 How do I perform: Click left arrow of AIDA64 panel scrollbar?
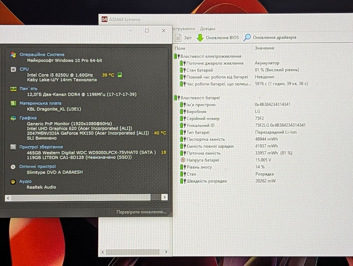pos(103,252)
